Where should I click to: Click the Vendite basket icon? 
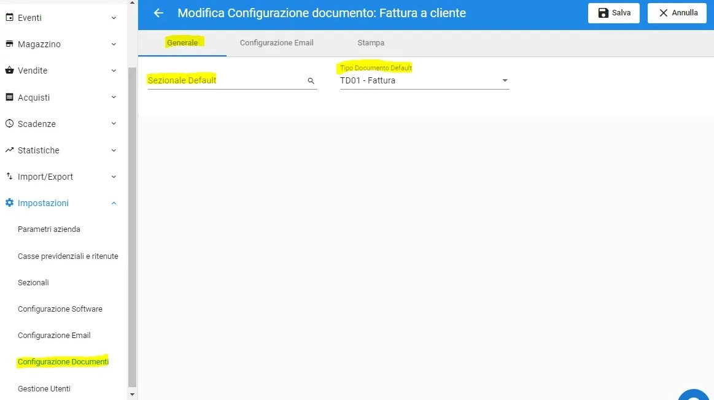(9, 70)
